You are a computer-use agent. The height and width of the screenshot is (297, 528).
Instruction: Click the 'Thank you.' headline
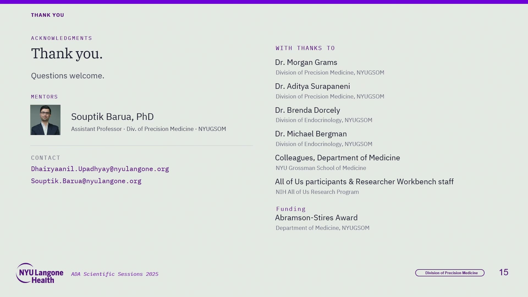(x=67, y=53)
